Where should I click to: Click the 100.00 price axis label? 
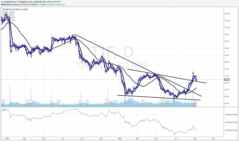click(227, 28)
